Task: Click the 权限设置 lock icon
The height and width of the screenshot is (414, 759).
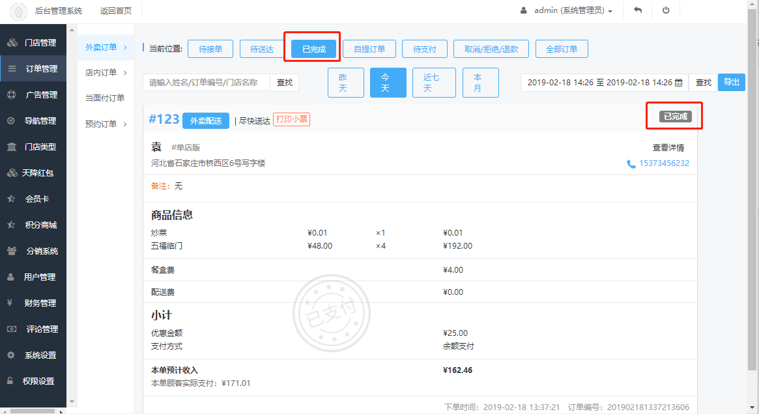Action: tap(10, 381)
